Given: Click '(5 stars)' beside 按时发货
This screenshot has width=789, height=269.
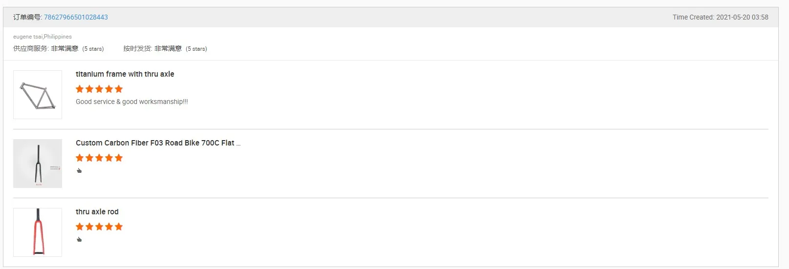Looking at the screenshot, I should [x=197, y=49].
